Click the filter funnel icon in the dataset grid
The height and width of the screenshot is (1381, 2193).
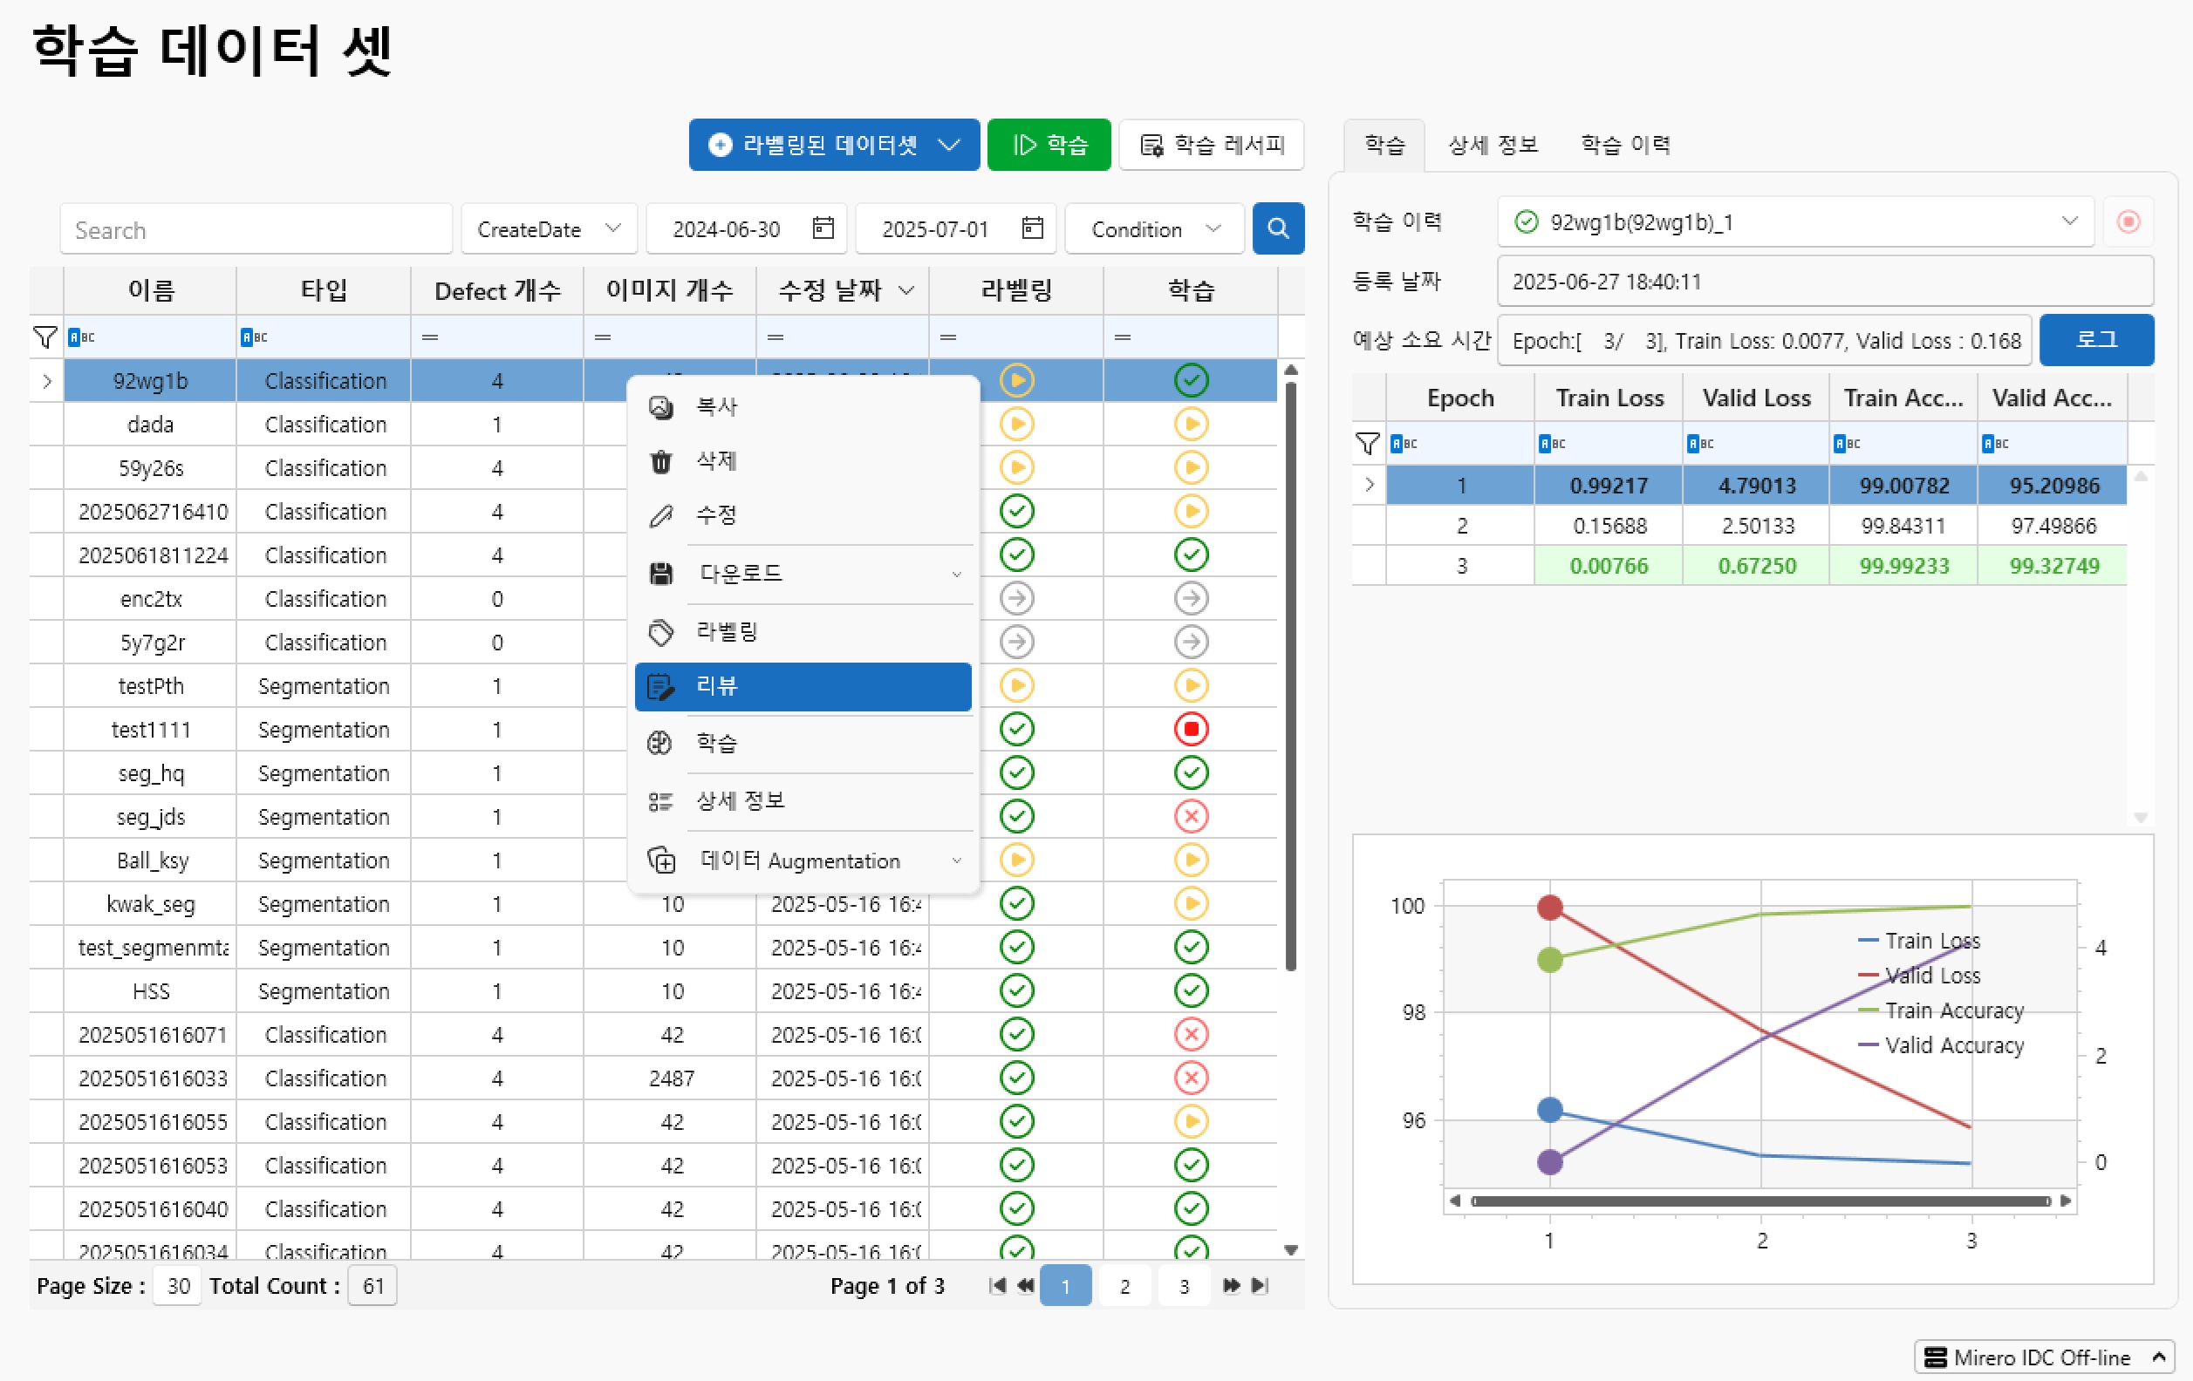44,337
